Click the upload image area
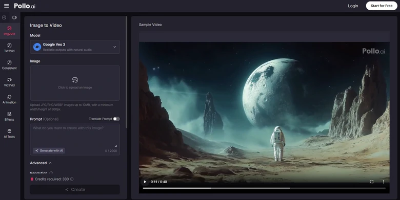Screen dimensions: 400x200 (75, 83)
